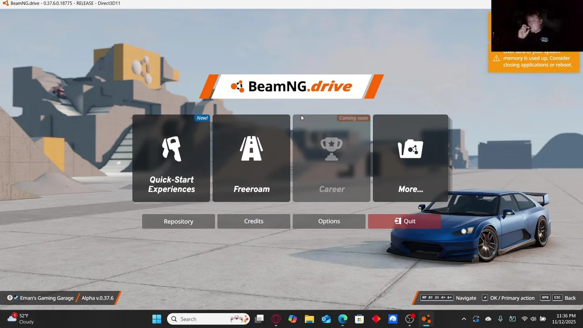The image size is (583, 328).
Task: Click the trophy icon on the Career tile
Action: [x=332, y=149]
